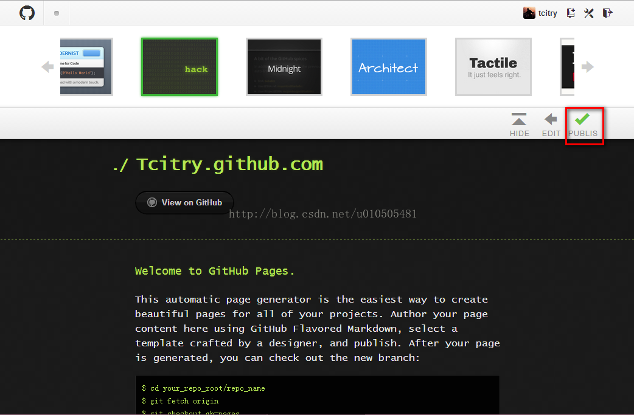The image size is (634, 415).
Task: Click the tcitry user avatar
Action: pyautogui.click(x=529, y=13)
